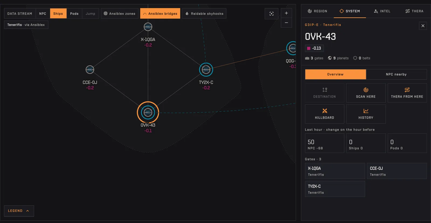The width and height of the screenshot is (431, 223).
Task: Switch to the Region tab
Action: pyautogui.click(x=317, y=11)
